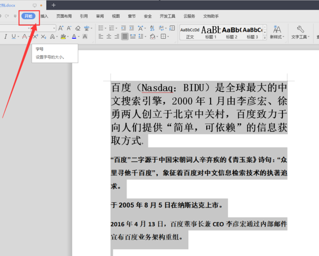Expand underline style dropdown arrow
This screenshot has height=256, width=319.
pyautogui.click(x=18, y=37)
